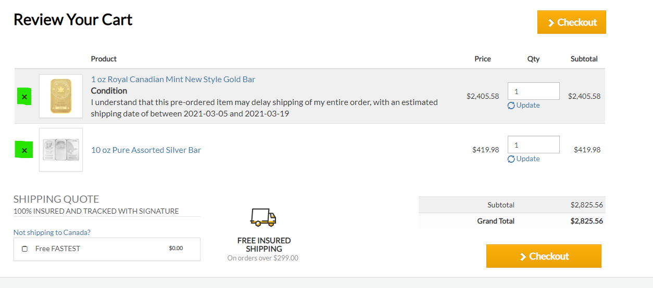
Task: Click the refresh icon beside silver bar Update
Action: [x=511, y=159]
